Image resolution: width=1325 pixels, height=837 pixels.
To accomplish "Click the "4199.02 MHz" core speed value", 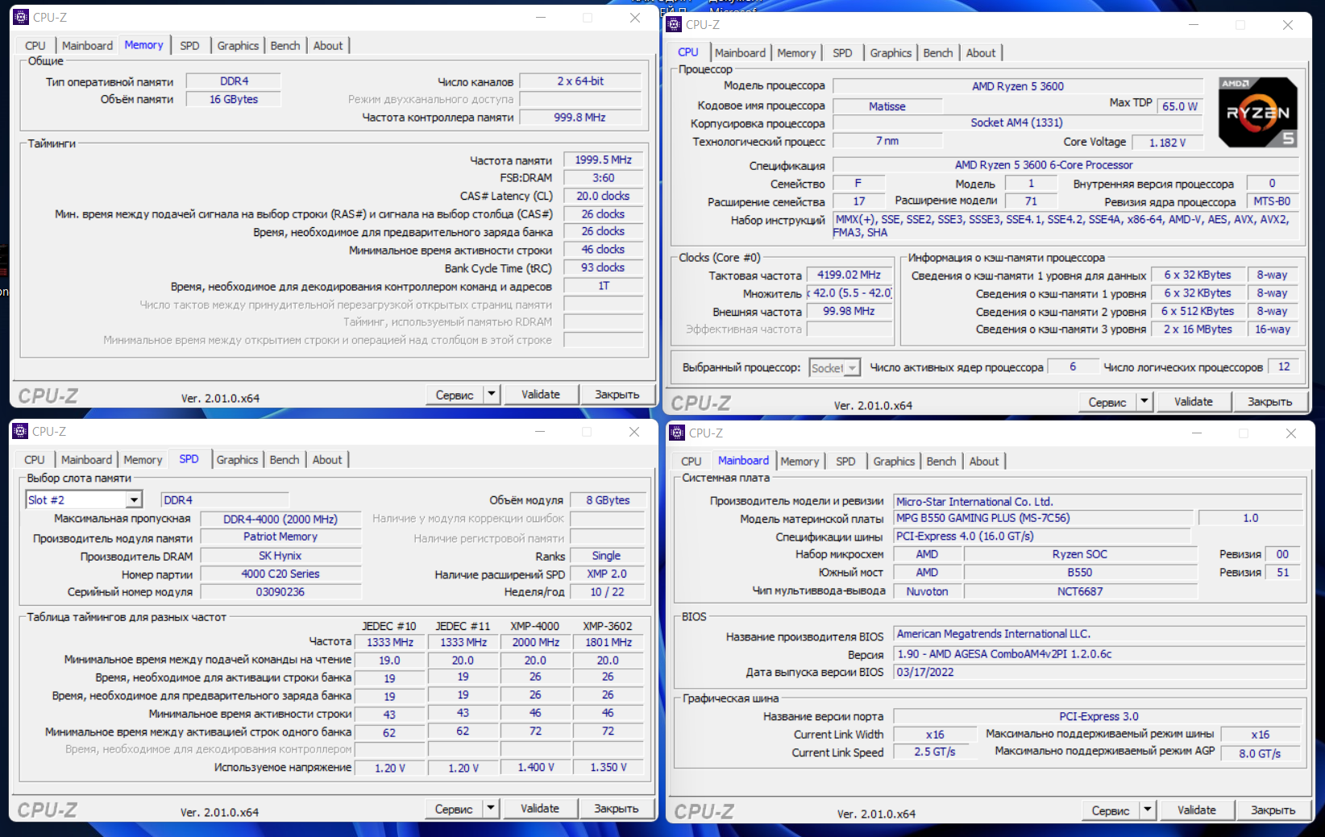I will tap(849, 276).
